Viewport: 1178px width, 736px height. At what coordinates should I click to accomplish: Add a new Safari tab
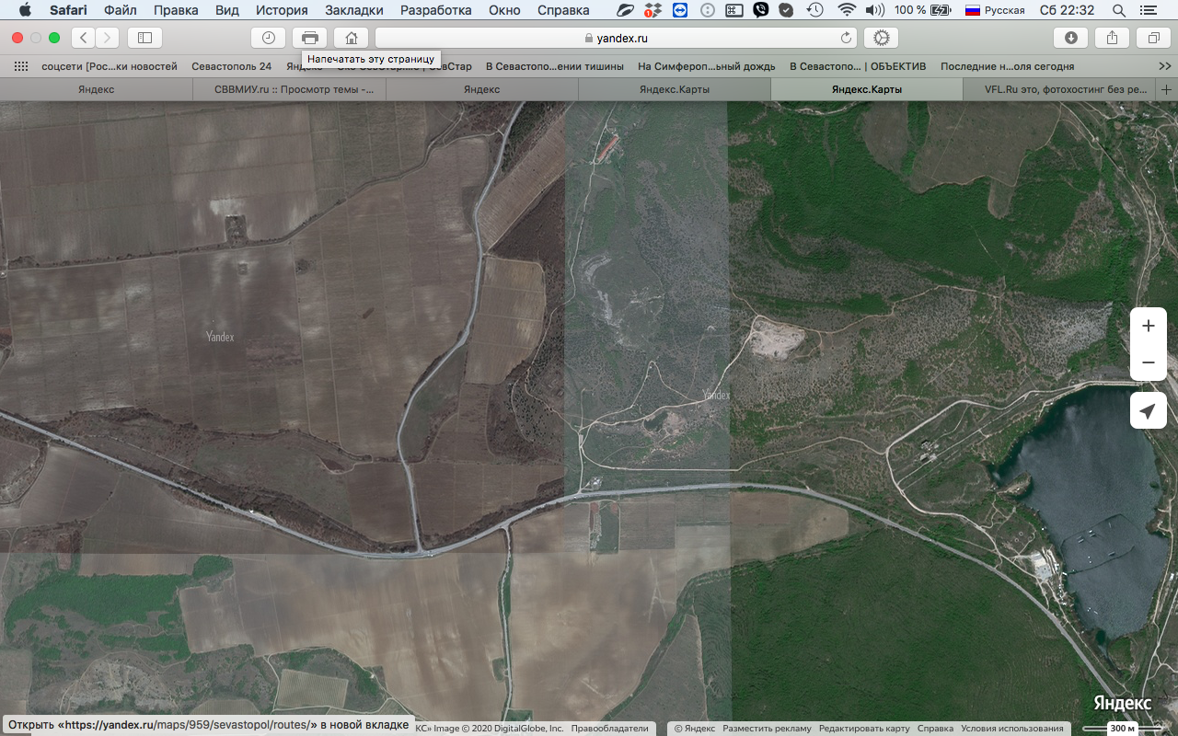pos(1167,89)
